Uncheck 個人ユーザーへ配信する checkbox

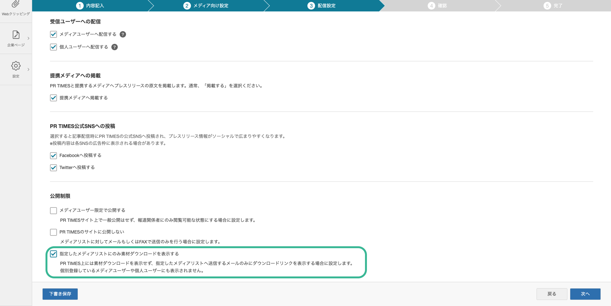tap(53, 47)
